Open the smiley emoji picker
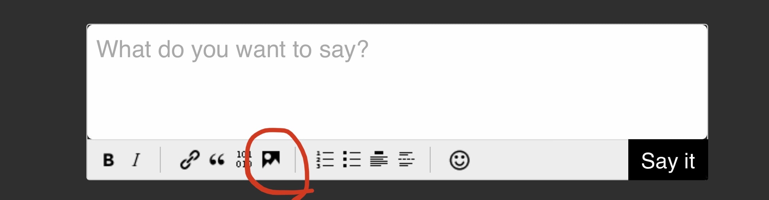This screenshot has height=200, width=769. click(459, 160)
